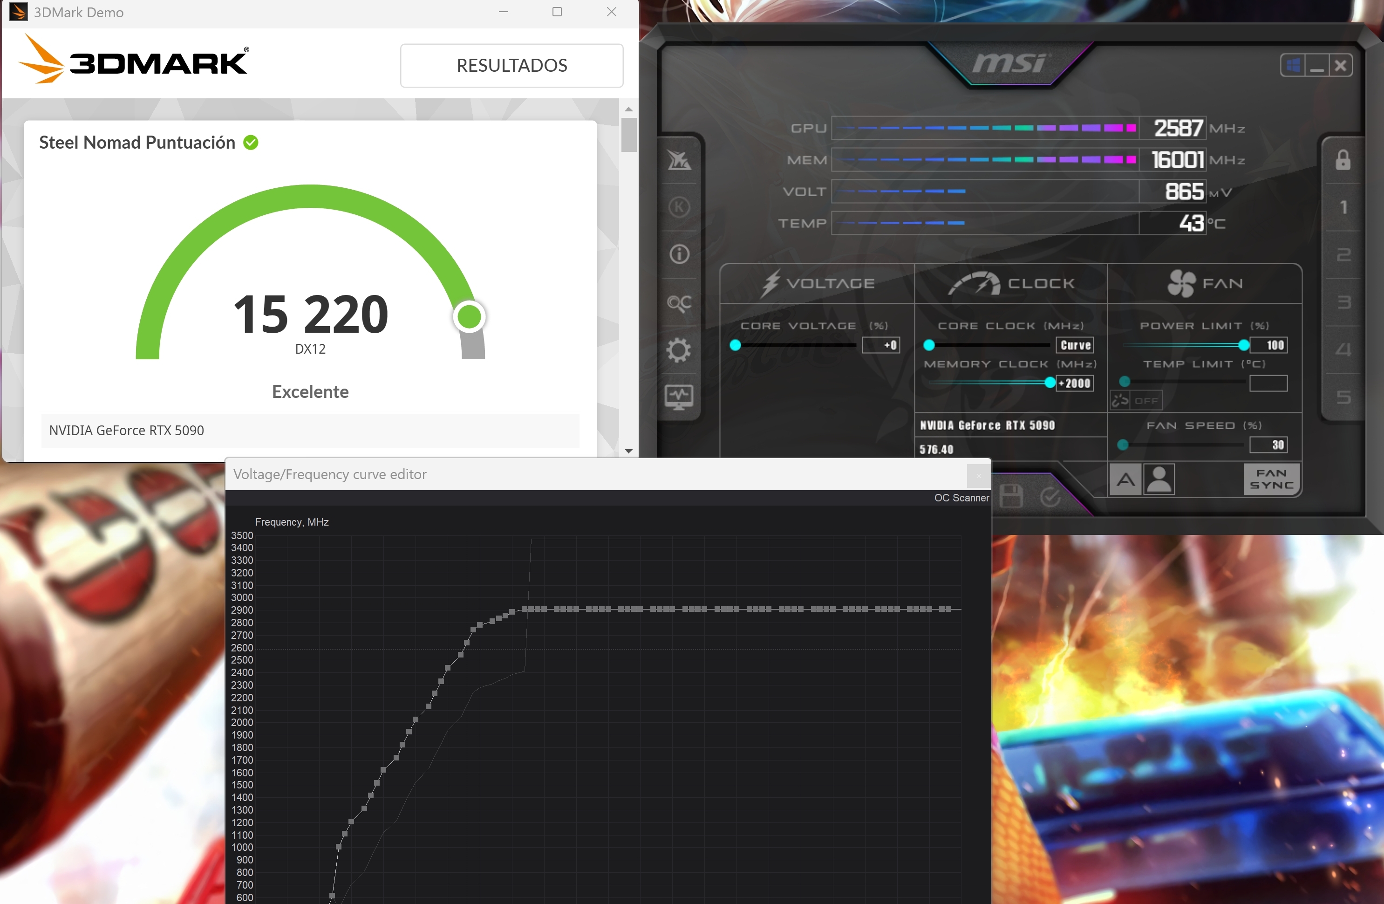This screenshot has width=1384, height=904.
Task: Click the VOLT 865 mV readout
Action: tap(1184, 192)
